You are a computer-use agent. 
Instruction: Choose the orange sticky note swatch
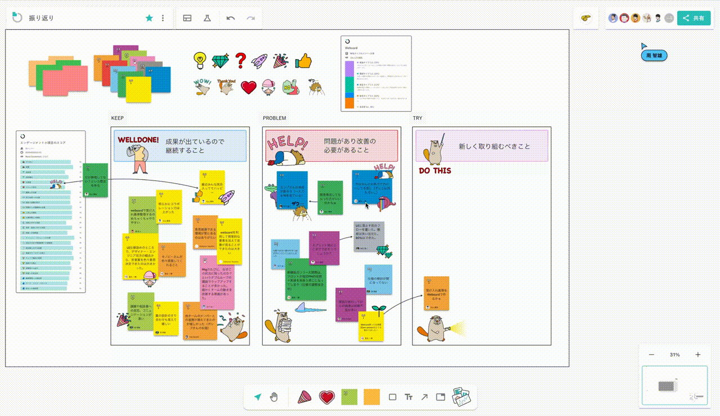(372, 397)
